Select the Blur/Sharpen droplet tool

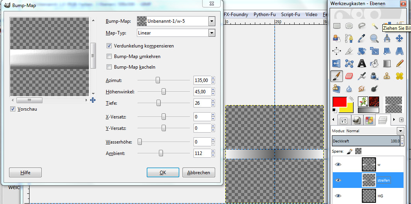[349, 89]
